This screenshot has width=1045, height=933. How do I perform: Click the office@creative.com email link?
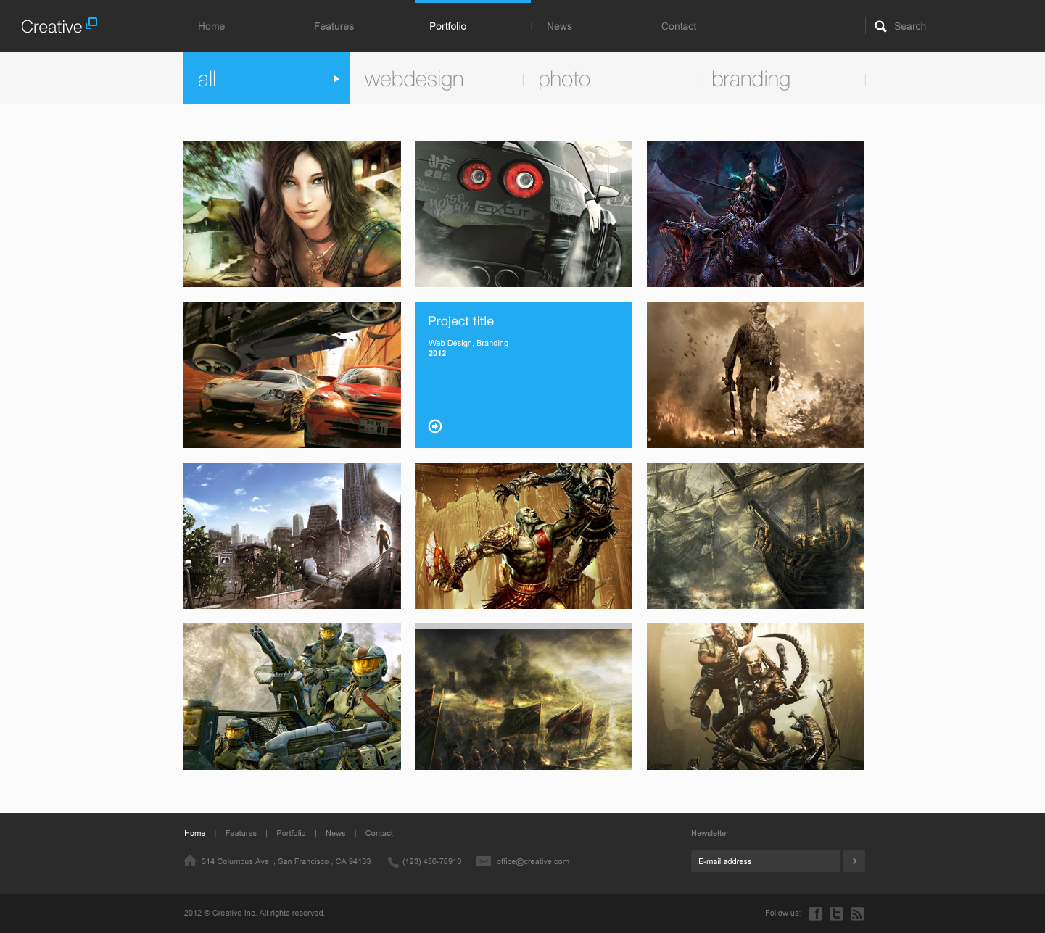pyautogui.click(x=533, y=861)
